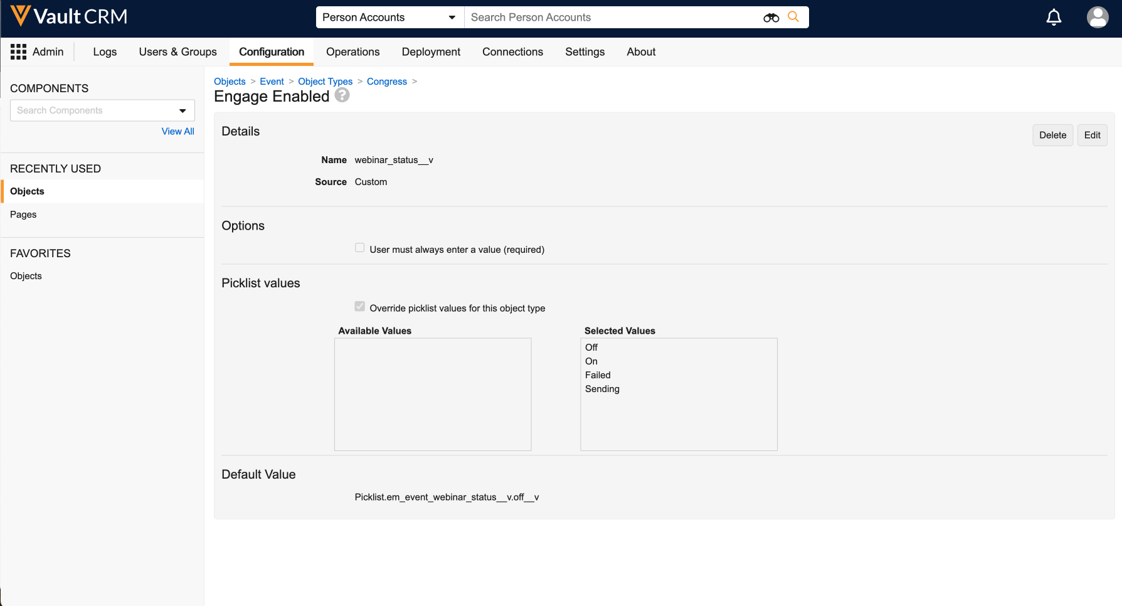Toggle 'User must always enter a value' checkbox
Image resolution: width=1122 pixels, height=606 pixels.
[360, 248]
